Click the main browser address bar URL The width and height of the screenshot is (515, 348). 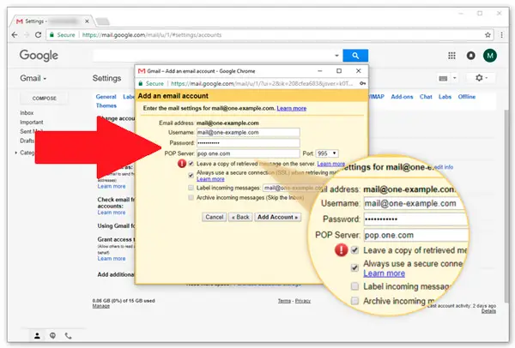pyautogui.click(x=152, y=35)
